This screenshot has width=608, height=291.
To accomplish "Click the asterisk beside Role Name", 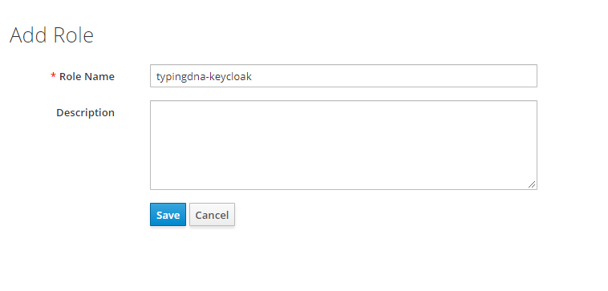I will (x=54, y=75).
